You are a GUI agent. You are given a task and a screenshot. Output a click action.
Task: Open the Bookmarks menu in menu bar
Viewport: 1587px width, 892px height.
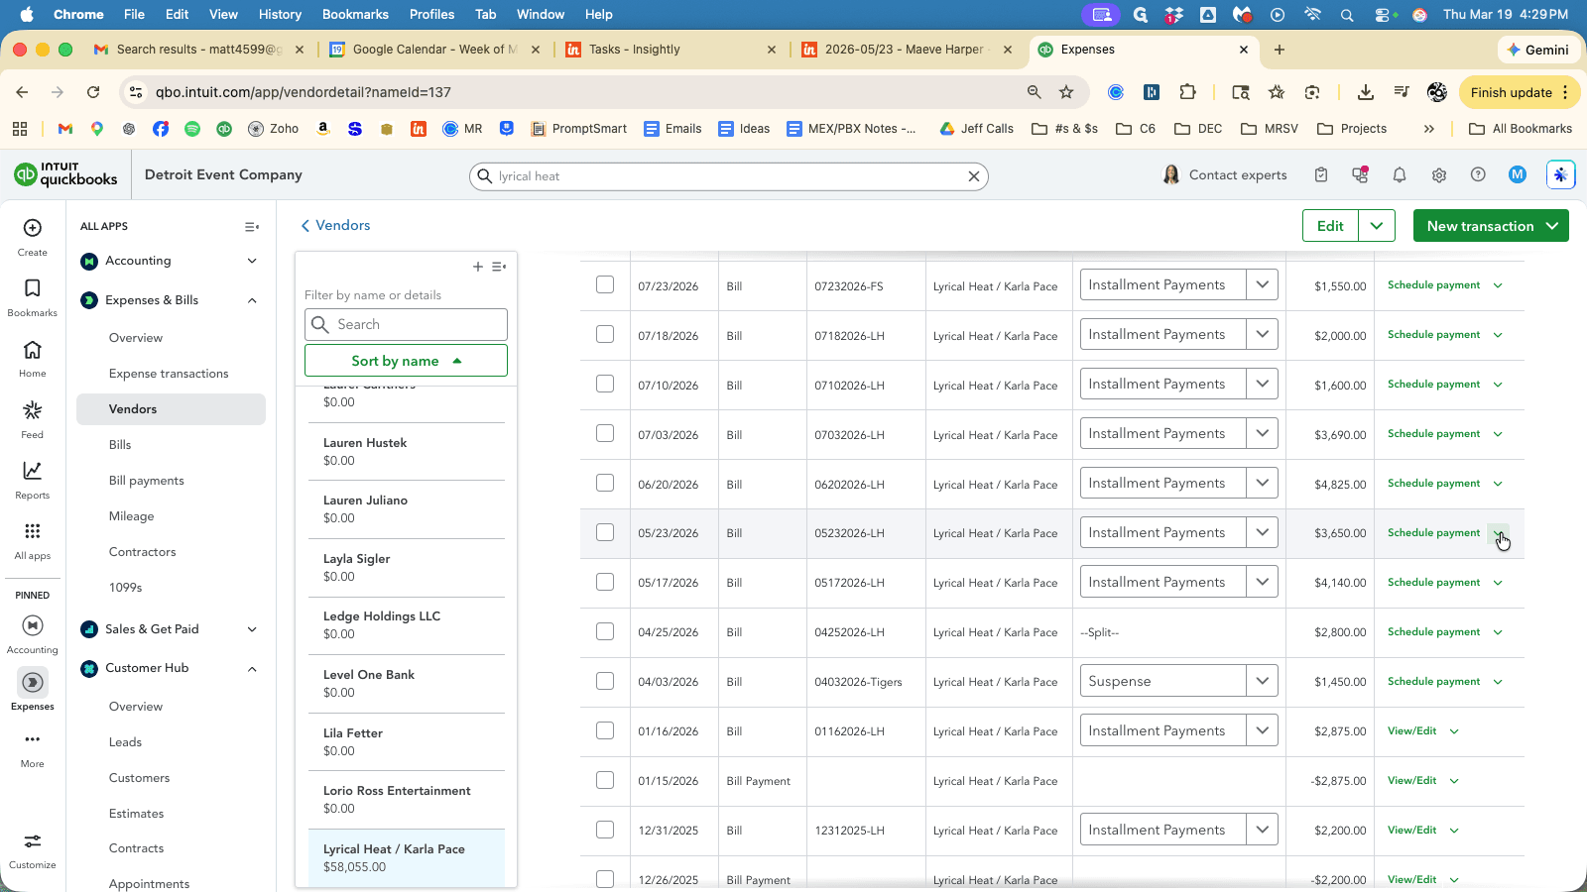(x=355, y=14)
